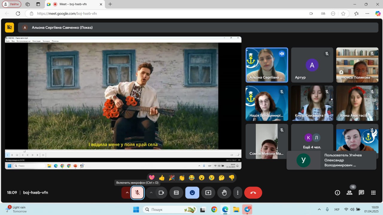This screenshot has width=383, height=215.
Task: Open Copilot in Edge
Action: coord(378,13)
